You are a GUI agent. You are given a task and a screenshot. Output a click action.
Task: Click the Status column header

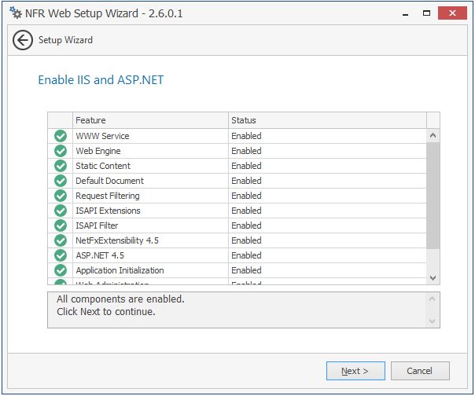pos(326,120)
